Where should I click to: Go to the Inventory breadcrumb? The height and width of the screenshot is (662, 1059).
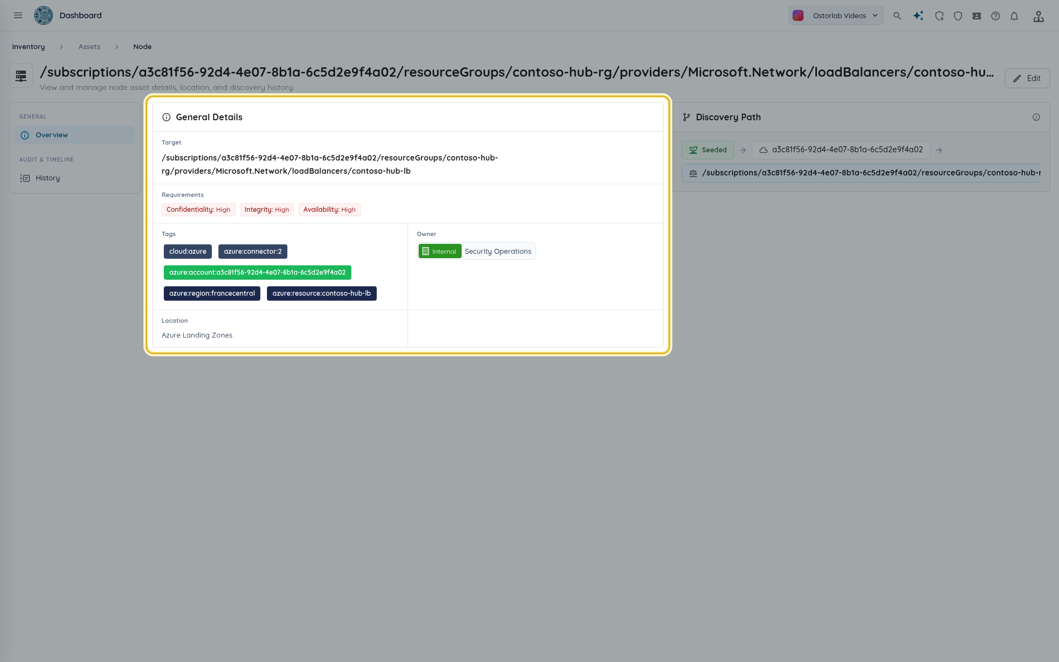29,47
